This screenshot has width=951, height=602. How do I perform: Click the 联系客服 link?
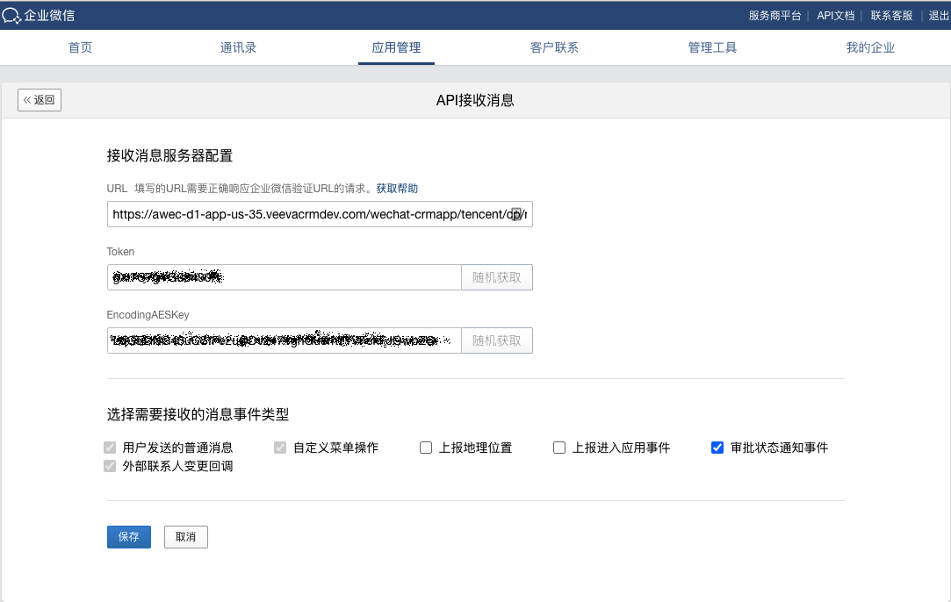pyautogui.click(x=891, y=15)
